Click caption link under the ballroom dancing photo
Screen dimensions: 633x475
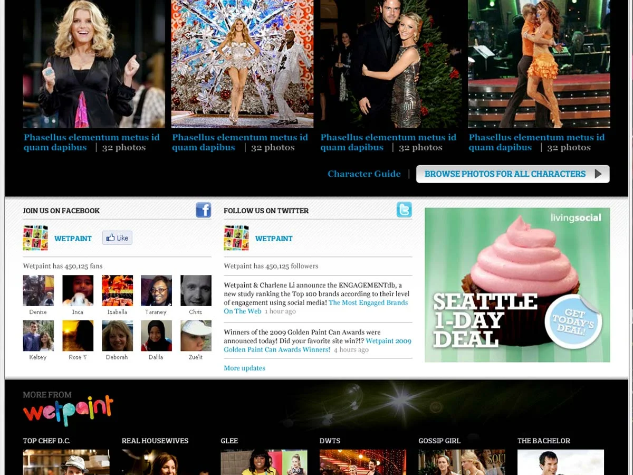pyautogui.click(x=536, y=142)
